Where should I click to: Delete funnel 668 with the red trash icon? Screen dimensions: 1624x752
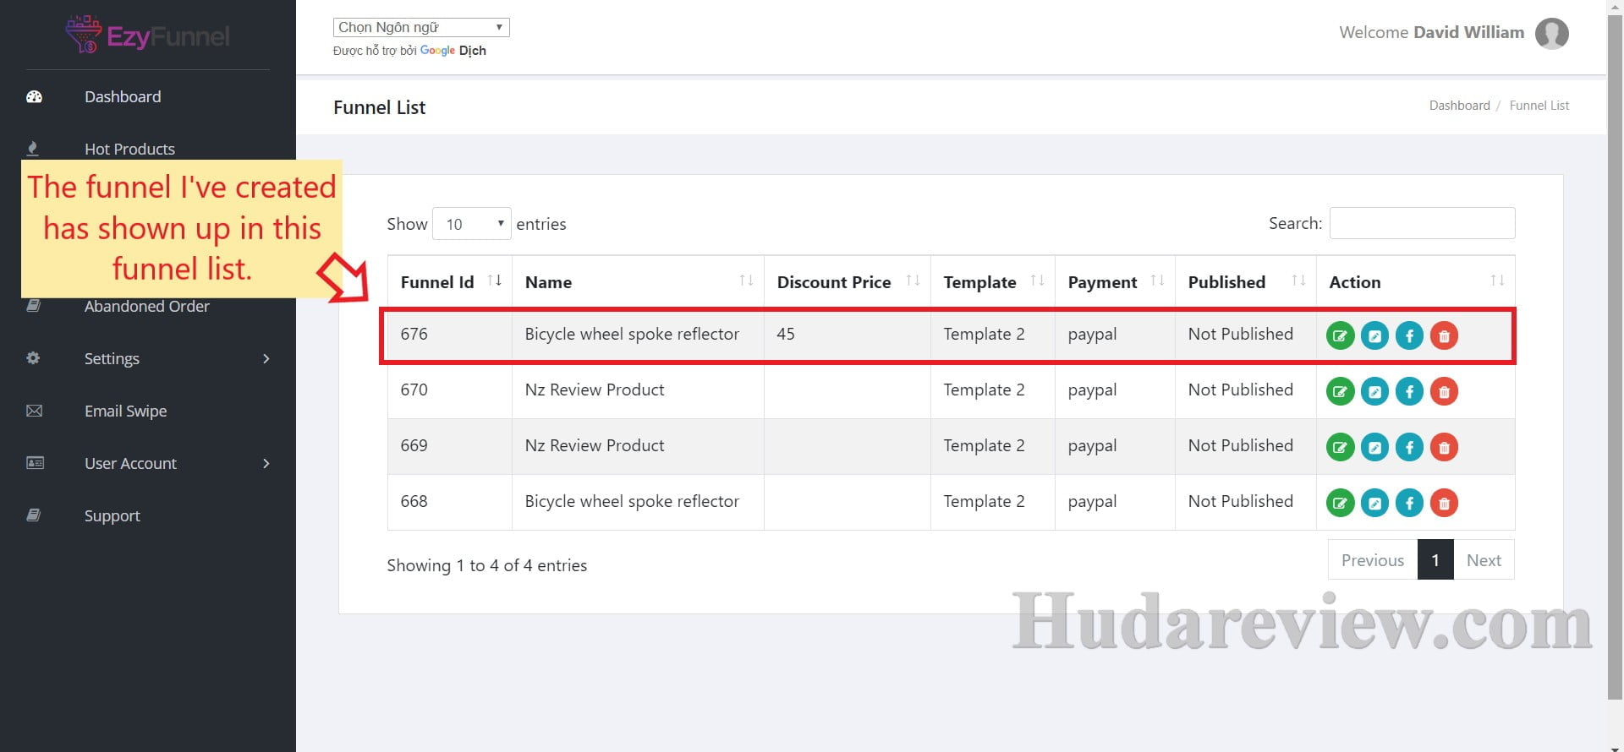[x=1444, y=503]
